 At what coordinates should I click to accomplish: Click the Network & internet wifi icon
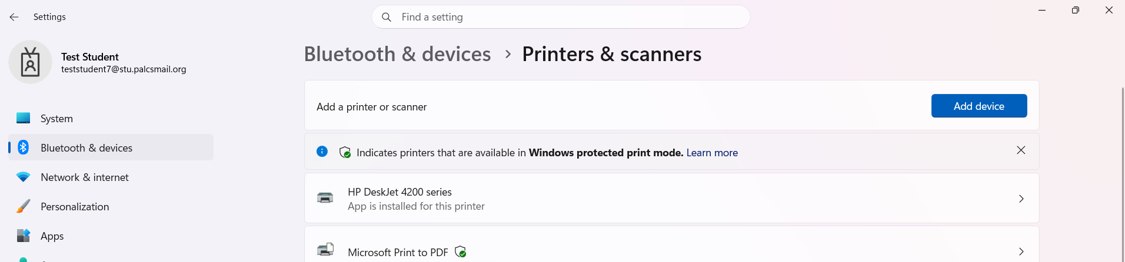(24, 177)
